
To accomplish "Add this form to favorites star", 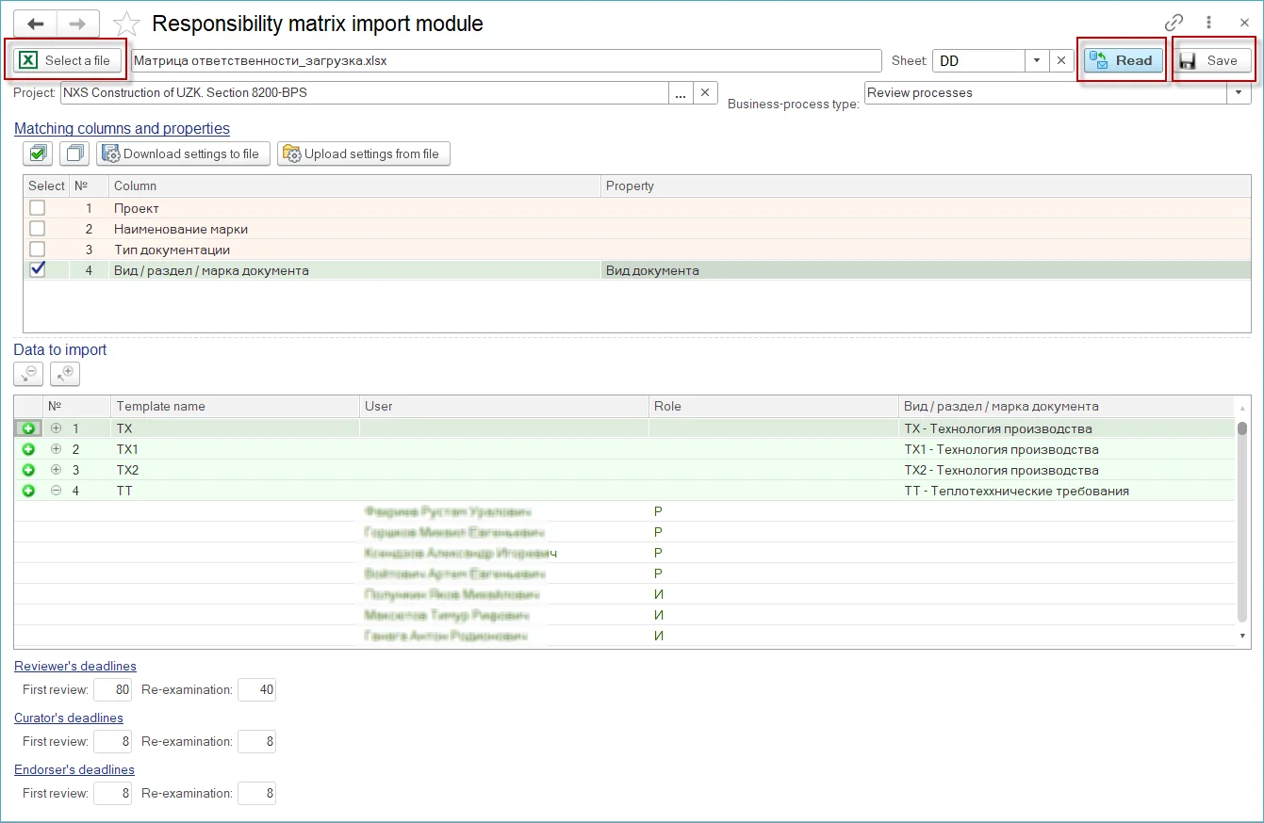I will click(x=126, y=24).
